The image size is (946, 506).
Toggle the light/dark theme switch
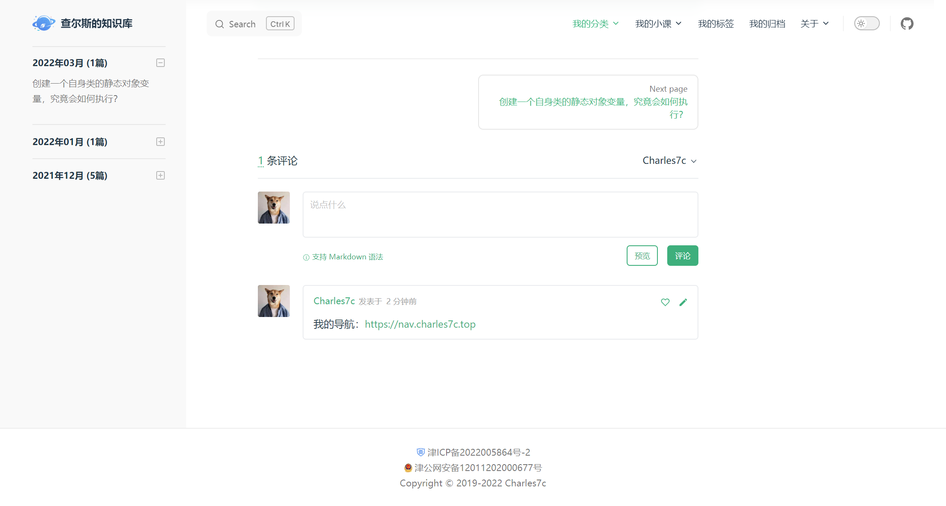pos(867,23)
